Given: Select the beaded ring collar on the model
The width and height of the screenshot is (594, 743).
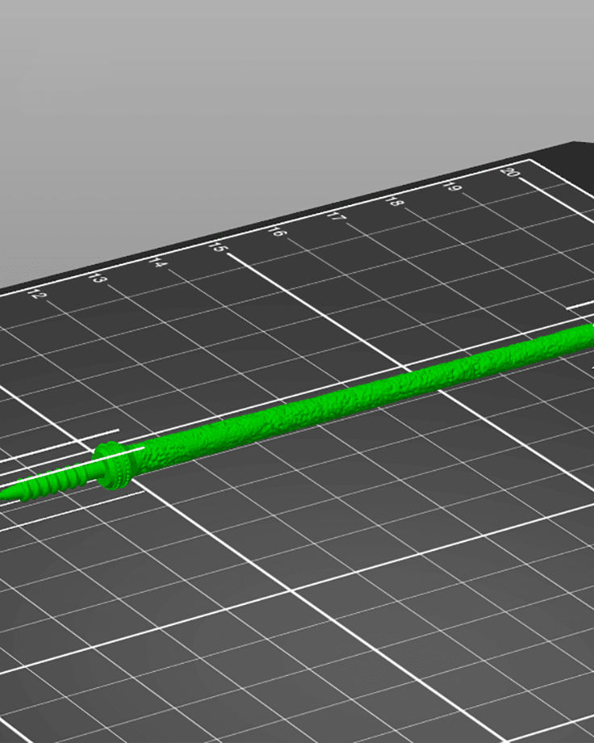Looking at the screenshot, I should pos(113,465).
